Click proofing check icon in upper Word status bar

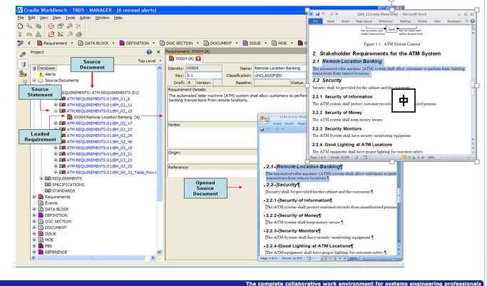(357, 158)
